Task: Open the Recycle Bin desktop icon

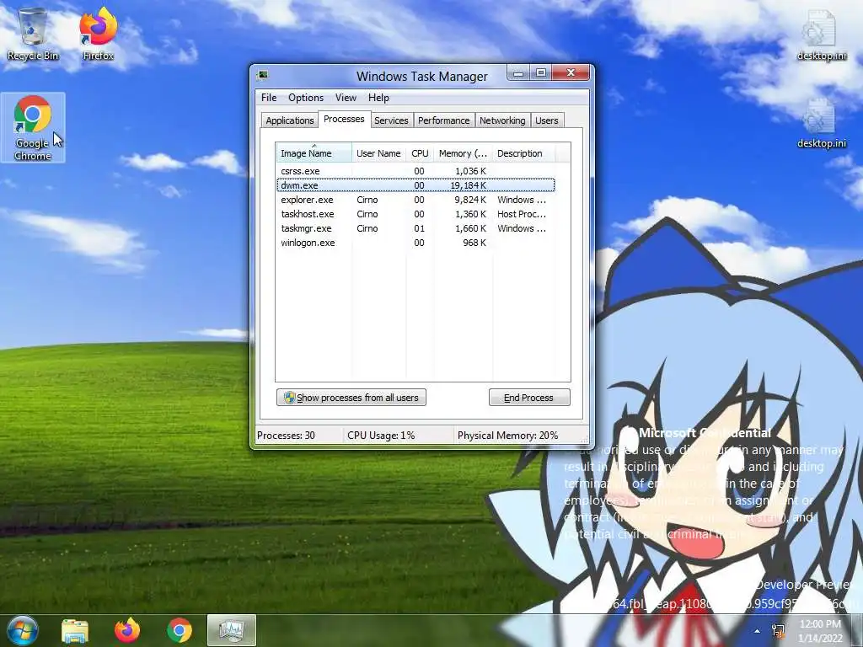Action: (x=33, y=34)
